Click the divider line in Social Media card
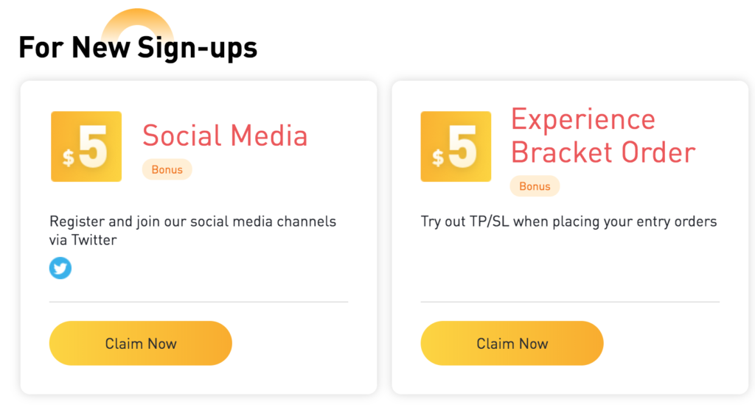755x410 pixels. tap(198, 302)
